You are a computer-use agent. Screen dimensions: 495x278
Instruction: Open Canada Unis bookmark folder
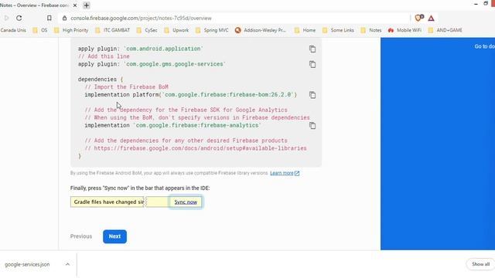(x=13, y=30)
